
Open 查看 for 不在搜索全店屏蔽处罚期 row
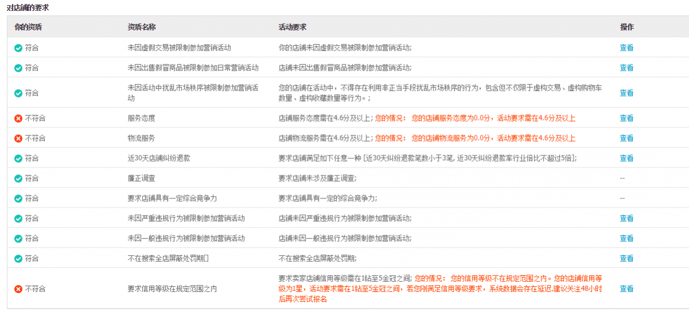(626, 259)
